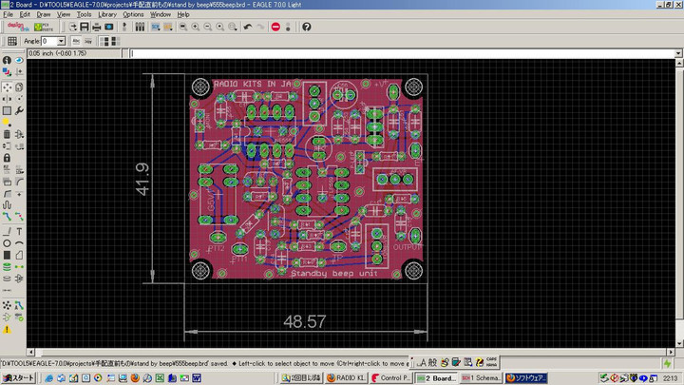Undo the last action
The height and width of the screenshot is (385, 684).
click(248, 27)
